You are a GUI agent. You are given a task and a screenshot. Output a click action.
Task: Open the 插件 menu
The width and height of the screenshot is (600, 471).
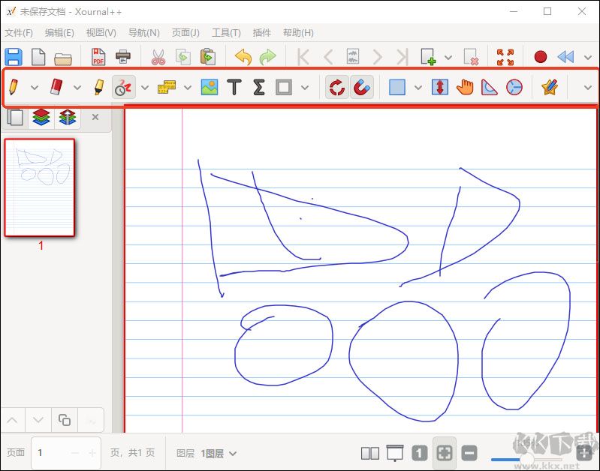(262, 33)
